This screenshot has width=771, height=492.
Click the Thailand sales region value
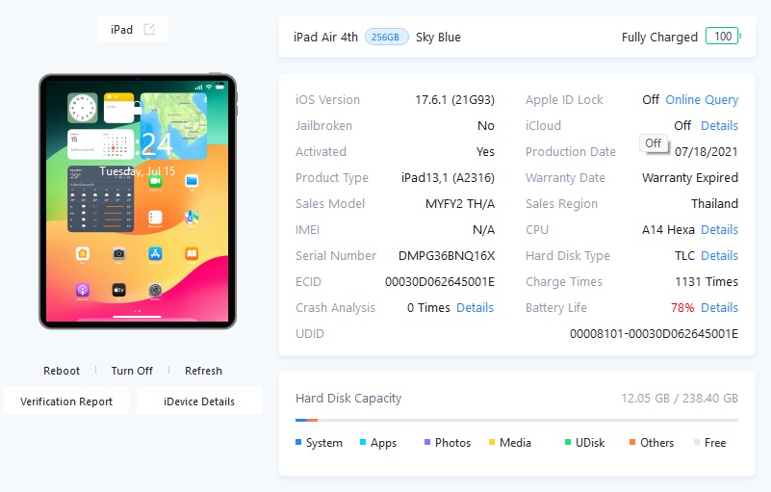[714, 204]
